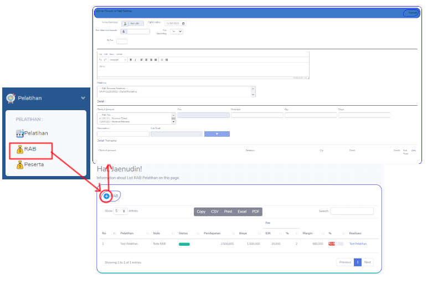448x294 pixels.
Task: Click the undo icon in note editor
Action: (100, 59)
